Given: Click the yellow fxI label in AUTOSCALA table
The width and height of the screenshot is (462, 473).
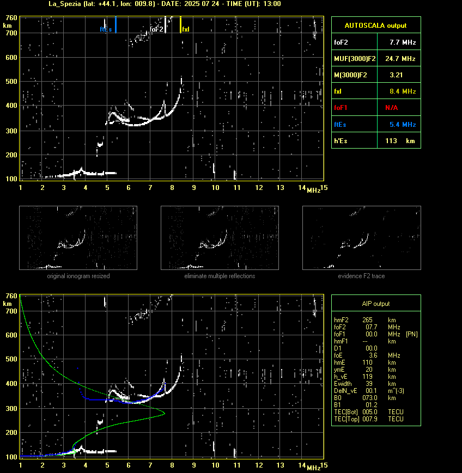Looking at the screenshot, I should (338, 91).
